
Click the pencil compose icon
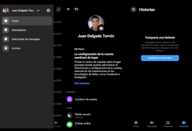(58, 9)
